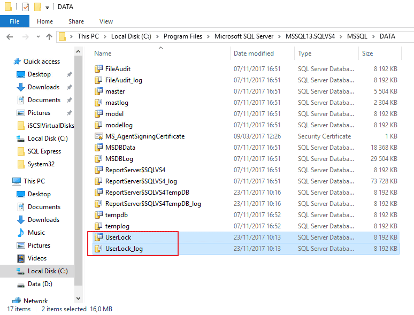414x315 pixels.
Task: Click the modellog file icon
Action: click(x=98, y=125)
